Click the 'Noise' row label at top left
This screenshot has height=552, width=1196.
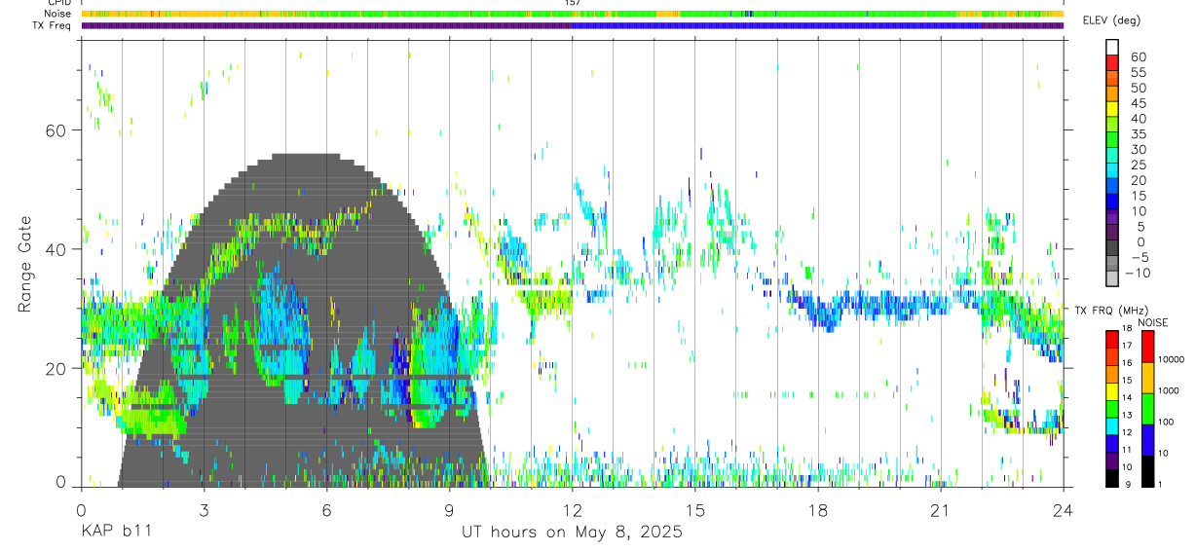[58, 14]
